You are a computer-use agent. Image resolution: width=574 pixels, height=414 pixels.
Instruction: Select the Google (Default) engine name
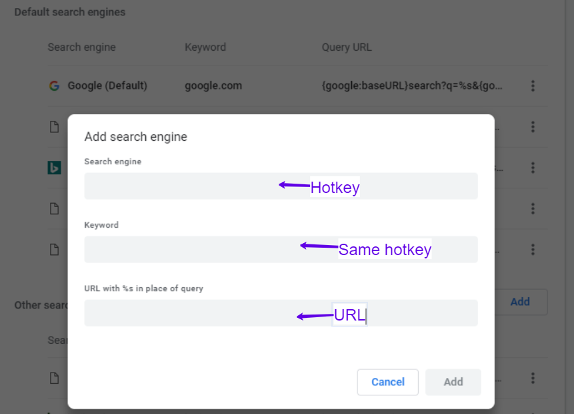pyautogui.click(x=107, y=85)
